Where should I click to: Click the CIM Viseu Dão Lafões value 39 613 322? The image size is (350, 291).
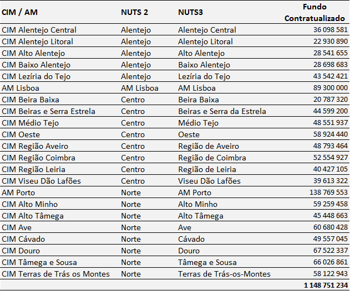(x=331, y=181)
